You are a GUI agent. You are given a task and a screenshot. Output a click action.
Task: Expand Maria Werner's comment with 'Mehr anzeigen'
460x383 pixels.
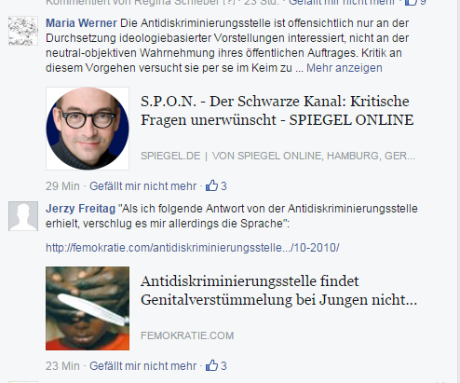coord(345,68)
